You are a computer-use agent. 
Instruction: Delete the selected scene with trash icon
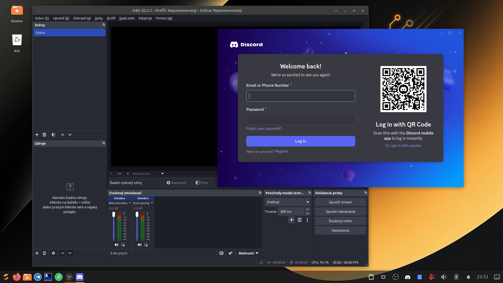coord(44,135)
